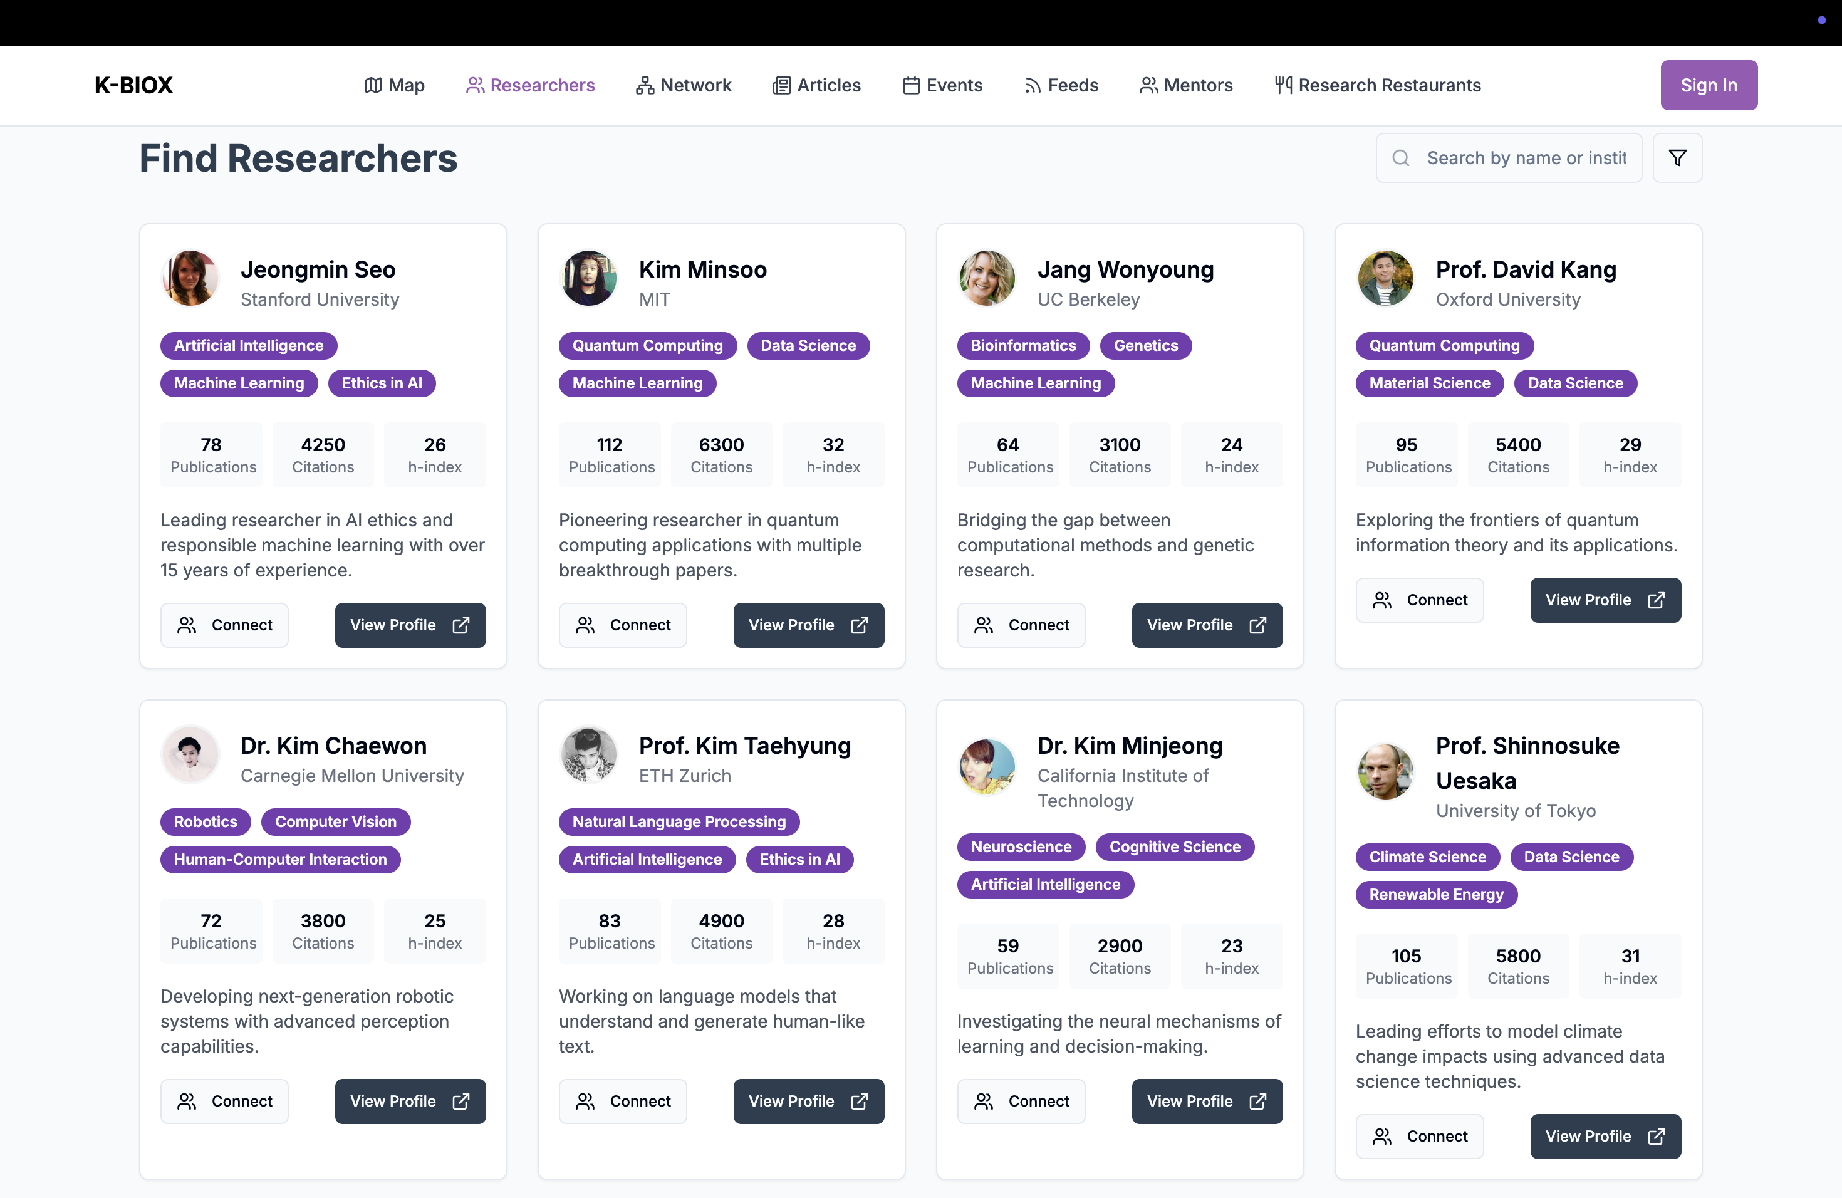Click the Events calendar icon

tap(911, 85)
